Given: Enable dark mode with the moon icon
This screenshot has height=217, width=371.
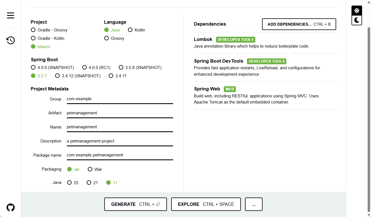Looking at the screenshot, I should coord(357,20).
